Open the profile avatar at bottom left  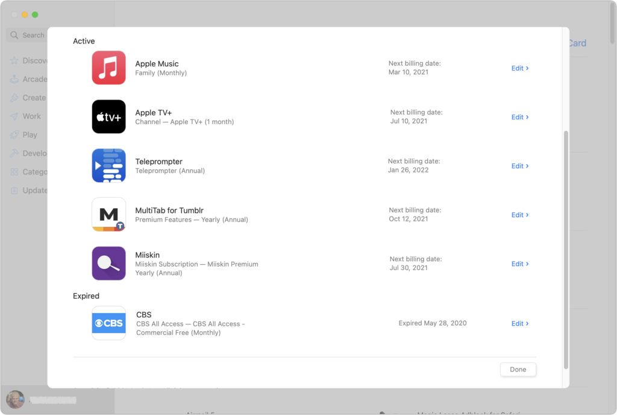click(x=15, y=399)
